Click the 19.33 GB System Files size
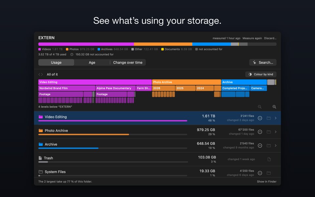The height and width of the screenshot is (197, 315). pyautogui.click(x=207, y=171)
